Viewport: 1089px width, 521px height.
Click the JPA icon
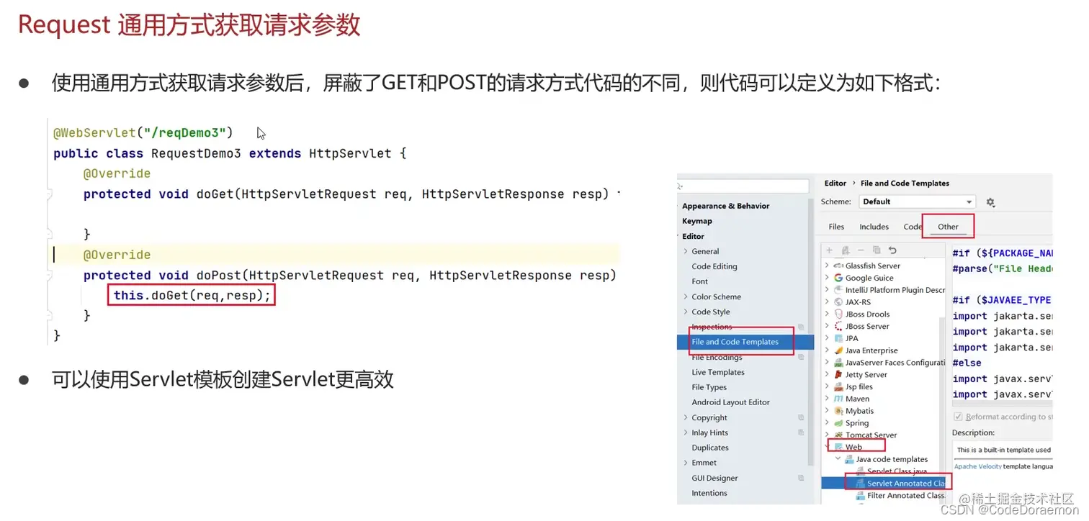tap(838, 338)
